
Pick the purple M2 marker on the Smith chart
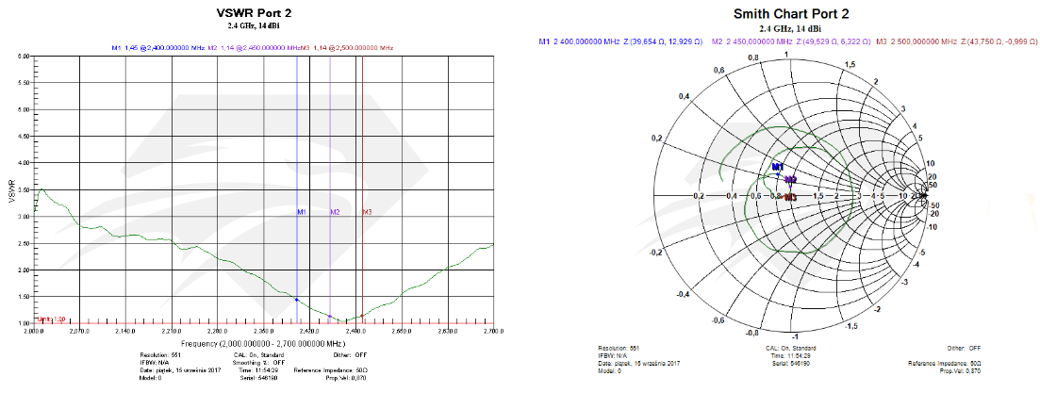(791, 180)
